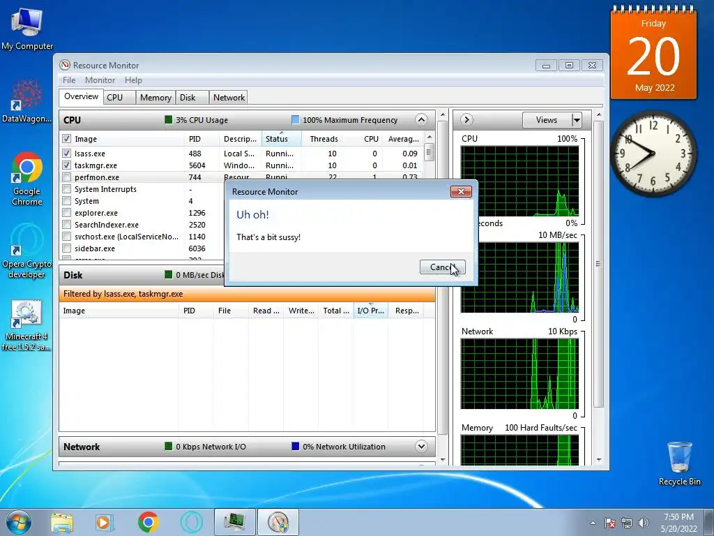Uncheck the taskmgr.exe checkbox
The width and height of the screenshot is (714, 536).
[x=66, y=165]
